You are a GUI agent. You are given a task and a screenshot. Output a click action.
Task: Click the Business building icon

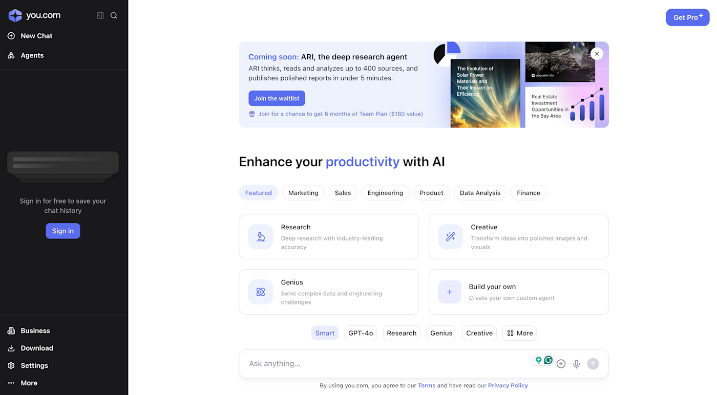pos(11,331)
